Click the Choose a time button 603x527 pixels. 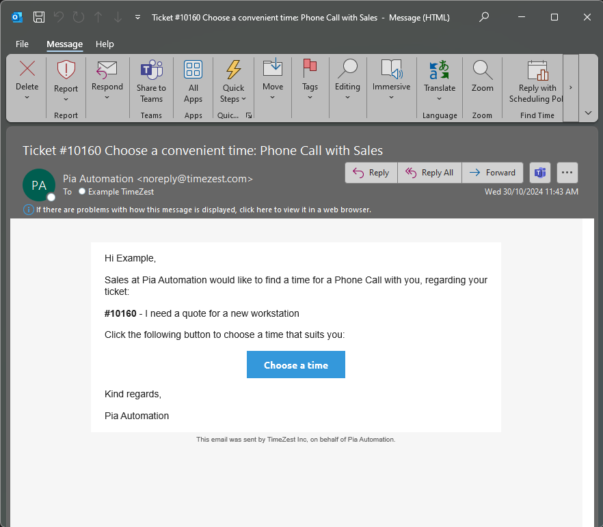(296, 365)
